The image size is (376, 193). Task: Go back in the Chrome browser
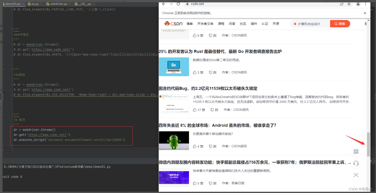164,4
